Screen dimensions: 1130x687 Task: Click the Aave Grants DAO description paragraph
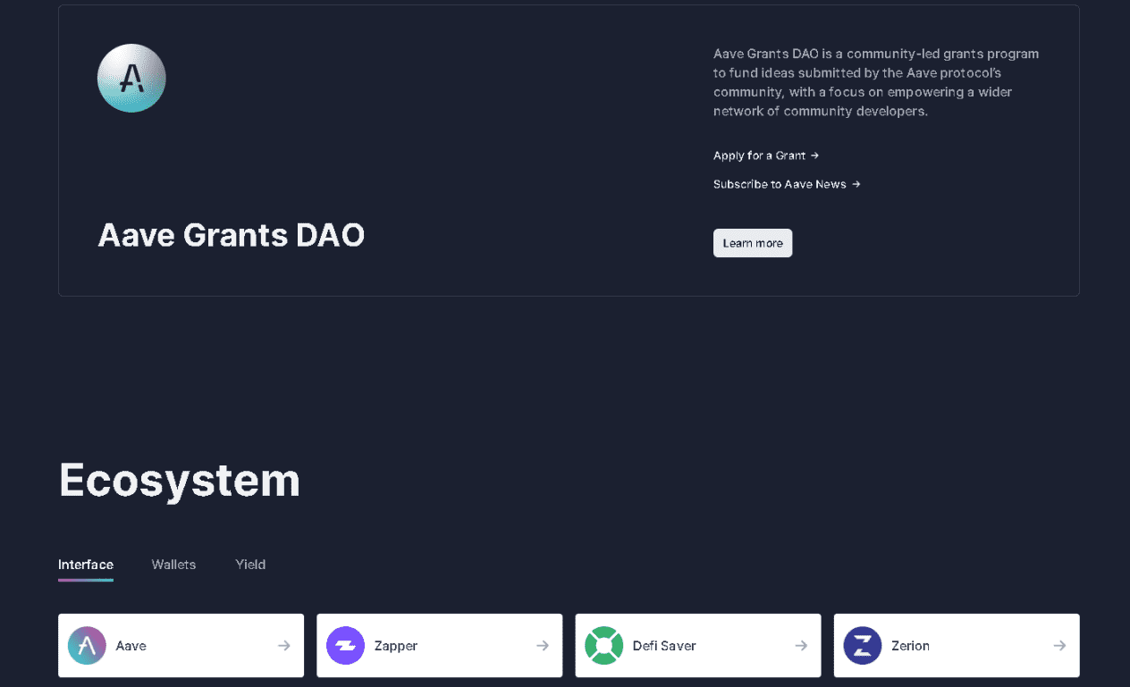(x=876, y=82)
